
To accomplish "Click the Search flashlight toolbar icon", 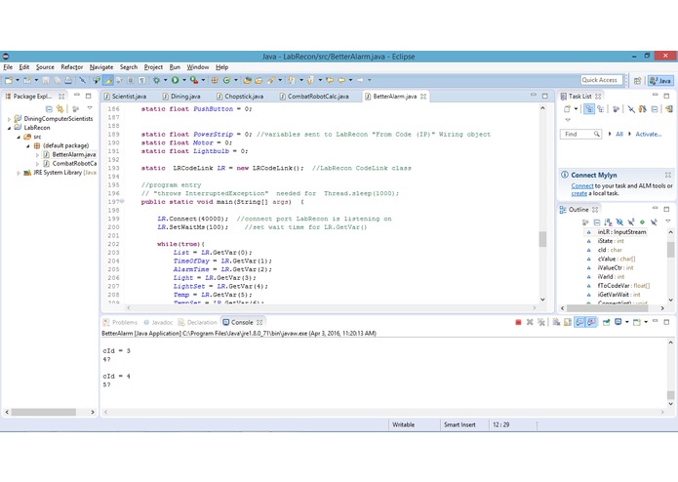I will 271,80.
